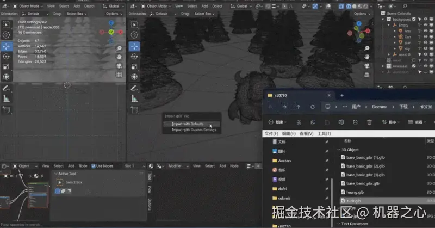Select the Cursor tool in right viewport

coord(134,35)
